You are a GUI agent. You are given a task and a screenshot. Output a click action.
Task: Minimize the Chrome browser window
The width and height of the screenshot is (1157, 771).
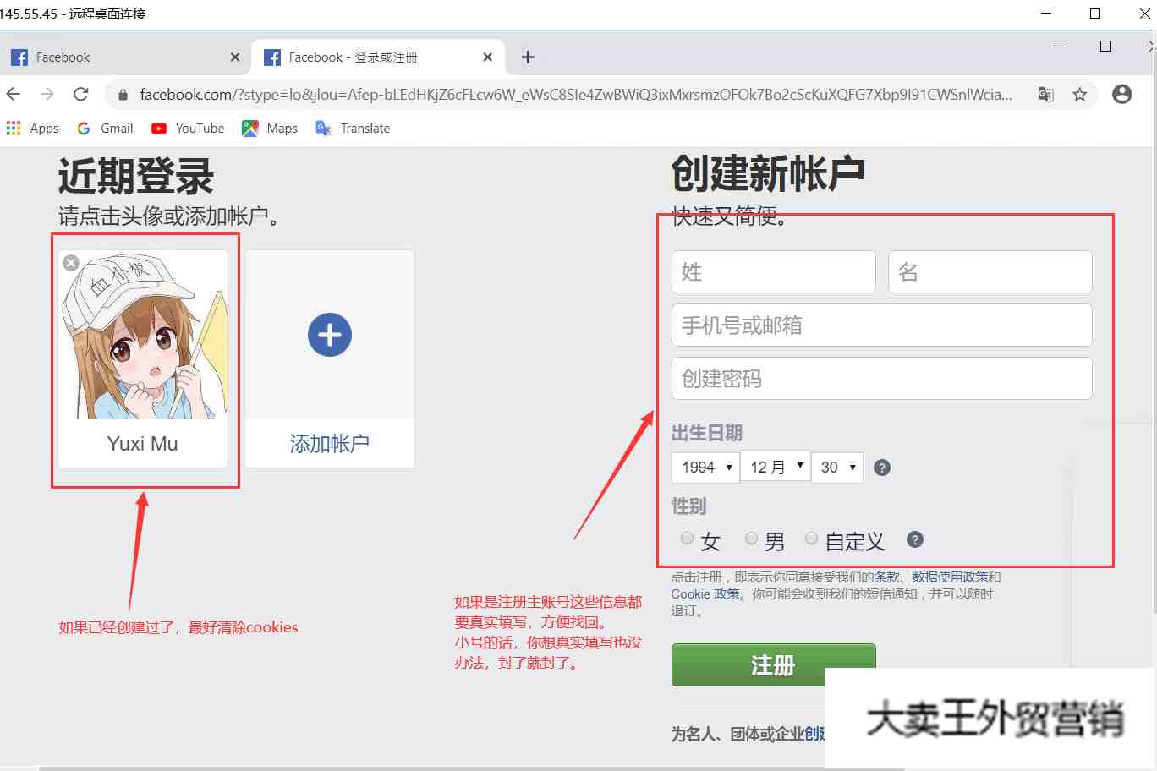pos(1058,46)
